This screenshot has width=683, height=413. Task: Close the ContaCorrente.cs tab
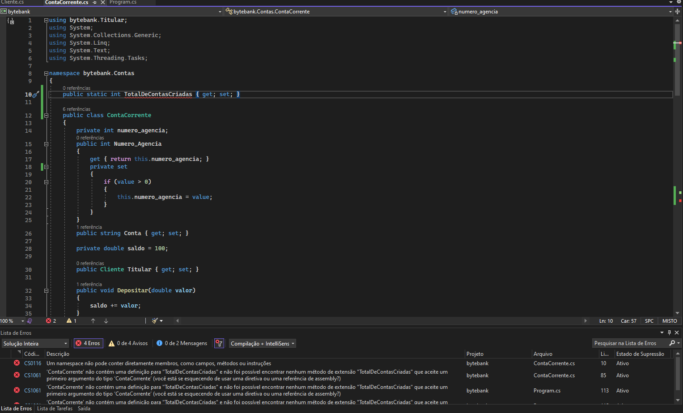coord(102,2)
